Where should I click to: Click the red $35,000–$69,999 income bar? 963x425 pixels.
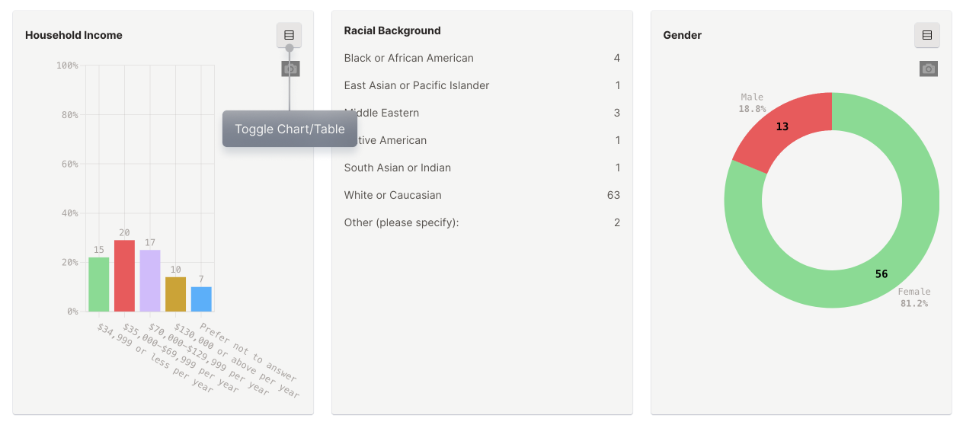pyautogui.click(x=124, y=276)
